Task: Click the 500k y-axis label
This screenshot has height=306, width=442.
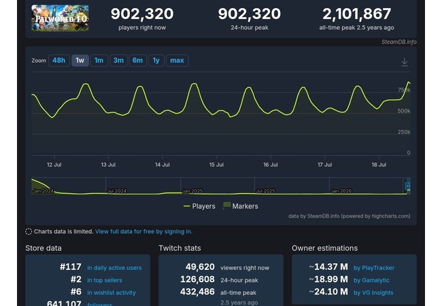Action: 404,111
